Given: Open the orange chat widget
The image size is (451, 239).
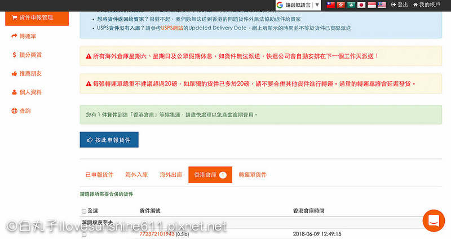Looking at the screenshot, I should [434, 220].
